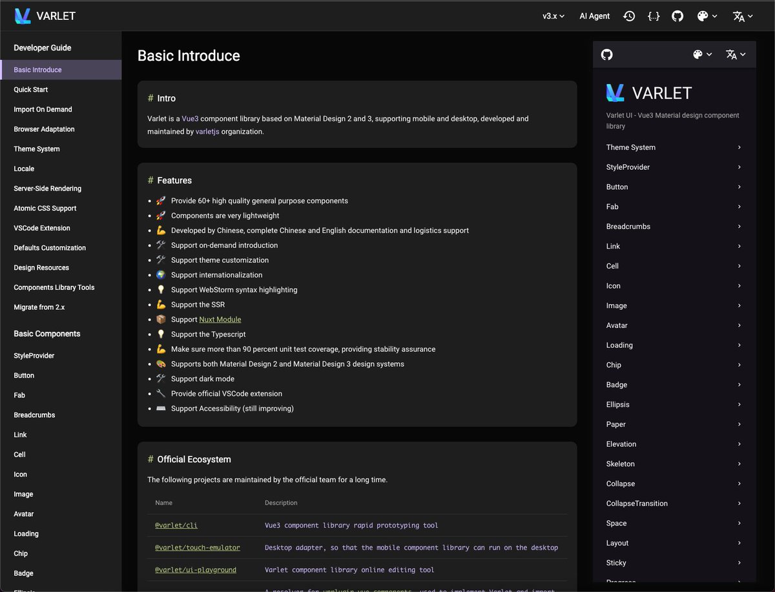Open VSCode Extension sidebar item
The image size is (775, 592).
click(61, 228)
